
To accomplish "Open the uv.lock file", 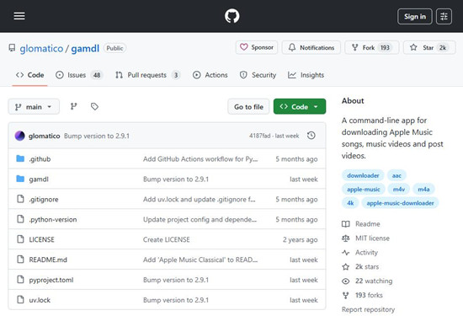I will click(x=40, y=300).
